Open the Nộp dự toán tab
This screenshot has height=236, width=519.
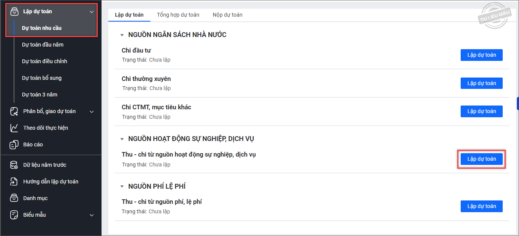click(227, 15)
